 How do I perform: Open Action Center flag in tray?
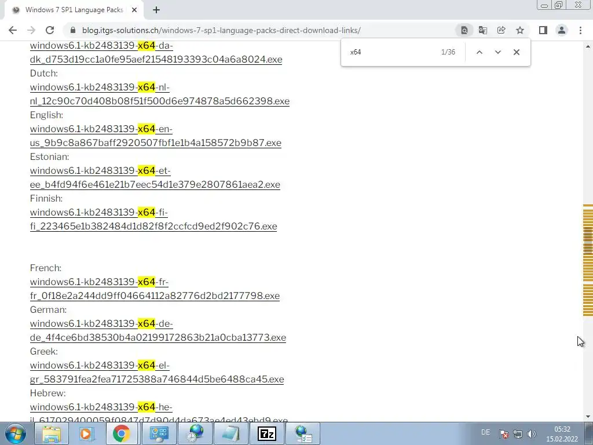(x=504, y=434)
